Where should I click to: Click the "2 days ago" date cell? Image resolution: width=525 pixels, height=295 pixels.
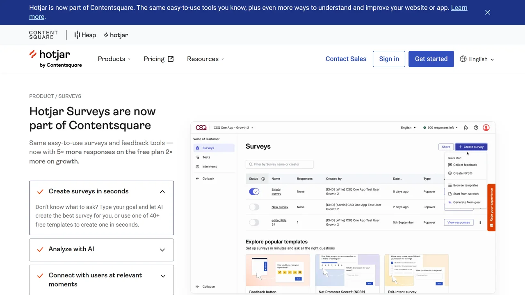pos(401,207)
